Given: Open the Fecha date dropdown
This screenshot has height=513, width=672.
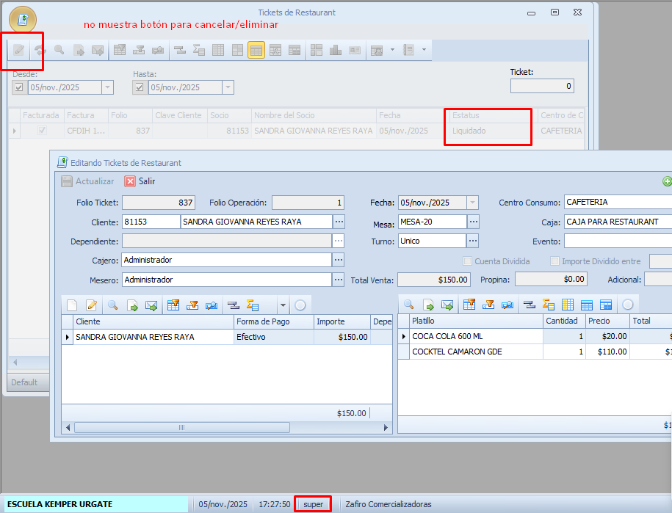Looking at the screenshot, I should (x=472, y=203).
